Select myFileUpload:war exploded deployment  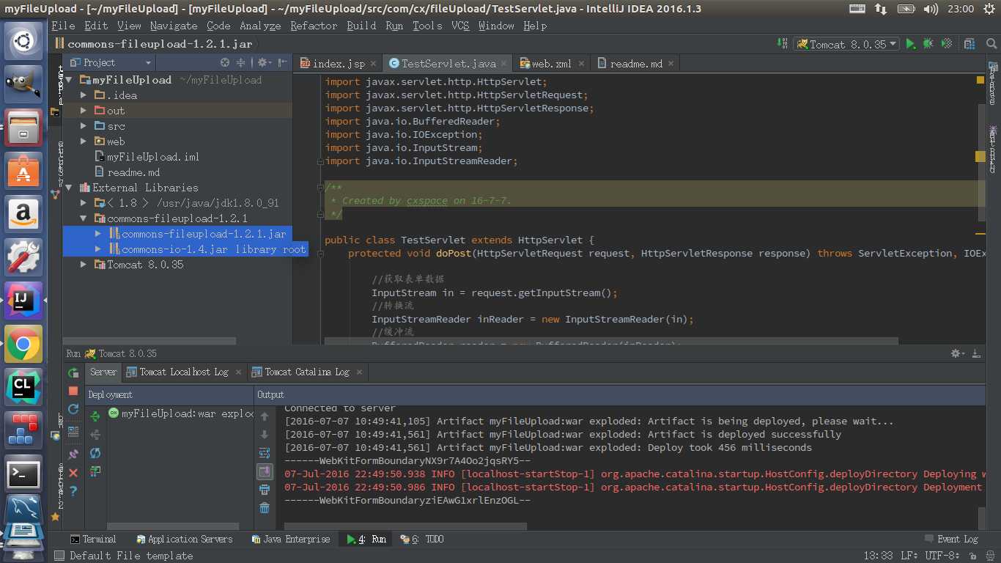180,413
